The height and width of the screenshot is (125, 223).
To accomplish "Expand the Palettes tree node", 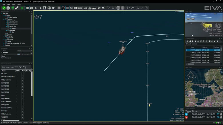I will [x=4, y=45].
